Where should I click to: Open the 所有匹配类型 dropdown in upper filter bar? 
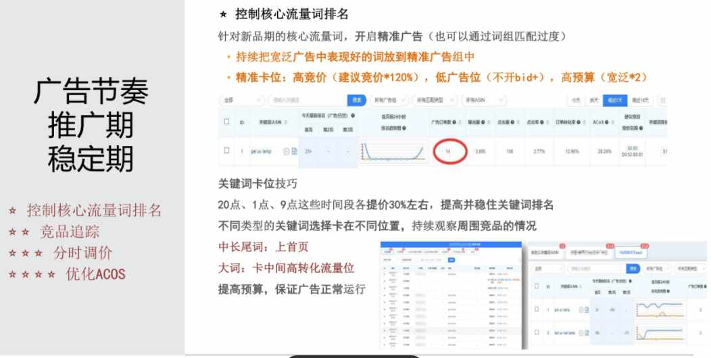[435, 100]
